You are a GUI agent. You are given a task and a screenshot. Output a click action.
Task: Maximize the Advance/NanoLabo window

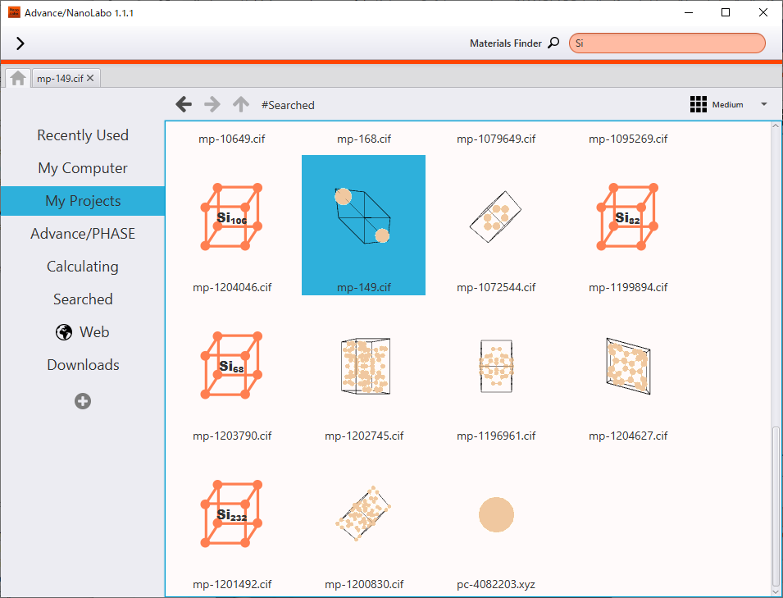pyautogui.click(x=726, y=12)
